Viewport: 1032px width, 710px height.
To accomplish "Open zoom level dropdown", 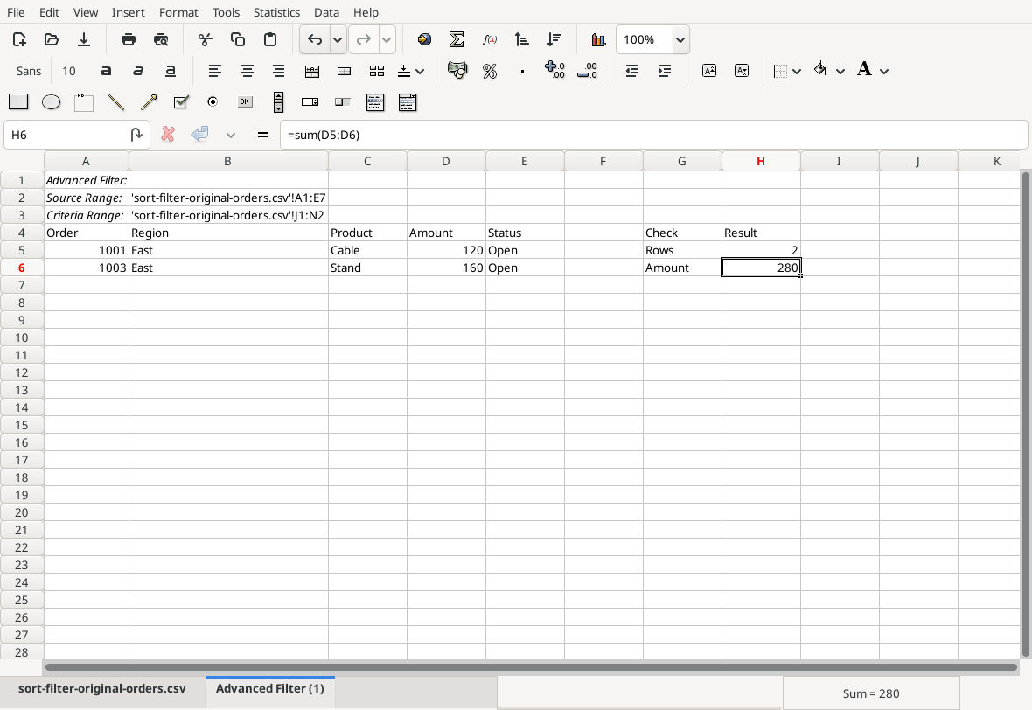I will (680, 39).
